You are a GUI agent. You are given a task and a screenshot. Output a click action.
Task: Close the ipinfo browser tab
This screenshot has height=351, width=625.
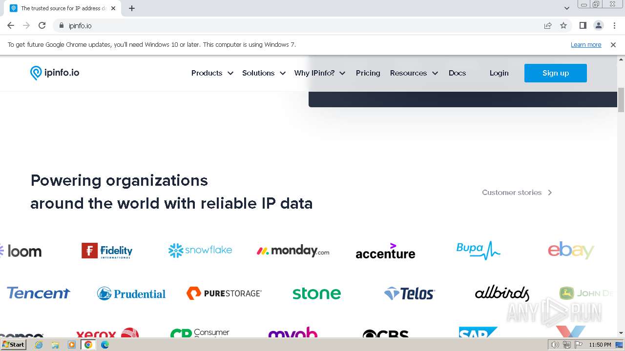(113, 8)
